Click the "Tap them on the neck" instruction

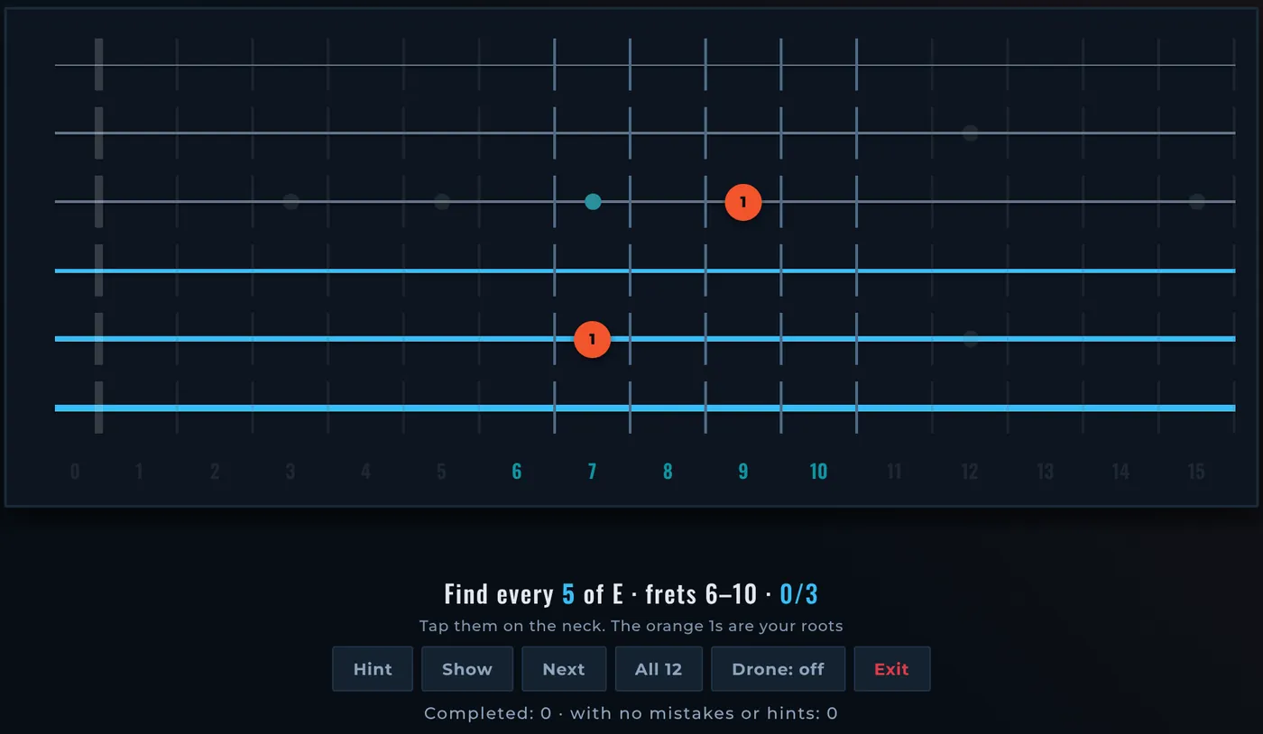click(x=631, y=626)
